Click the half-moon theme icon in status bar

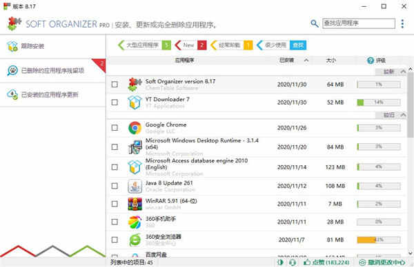tap(280, 262)
